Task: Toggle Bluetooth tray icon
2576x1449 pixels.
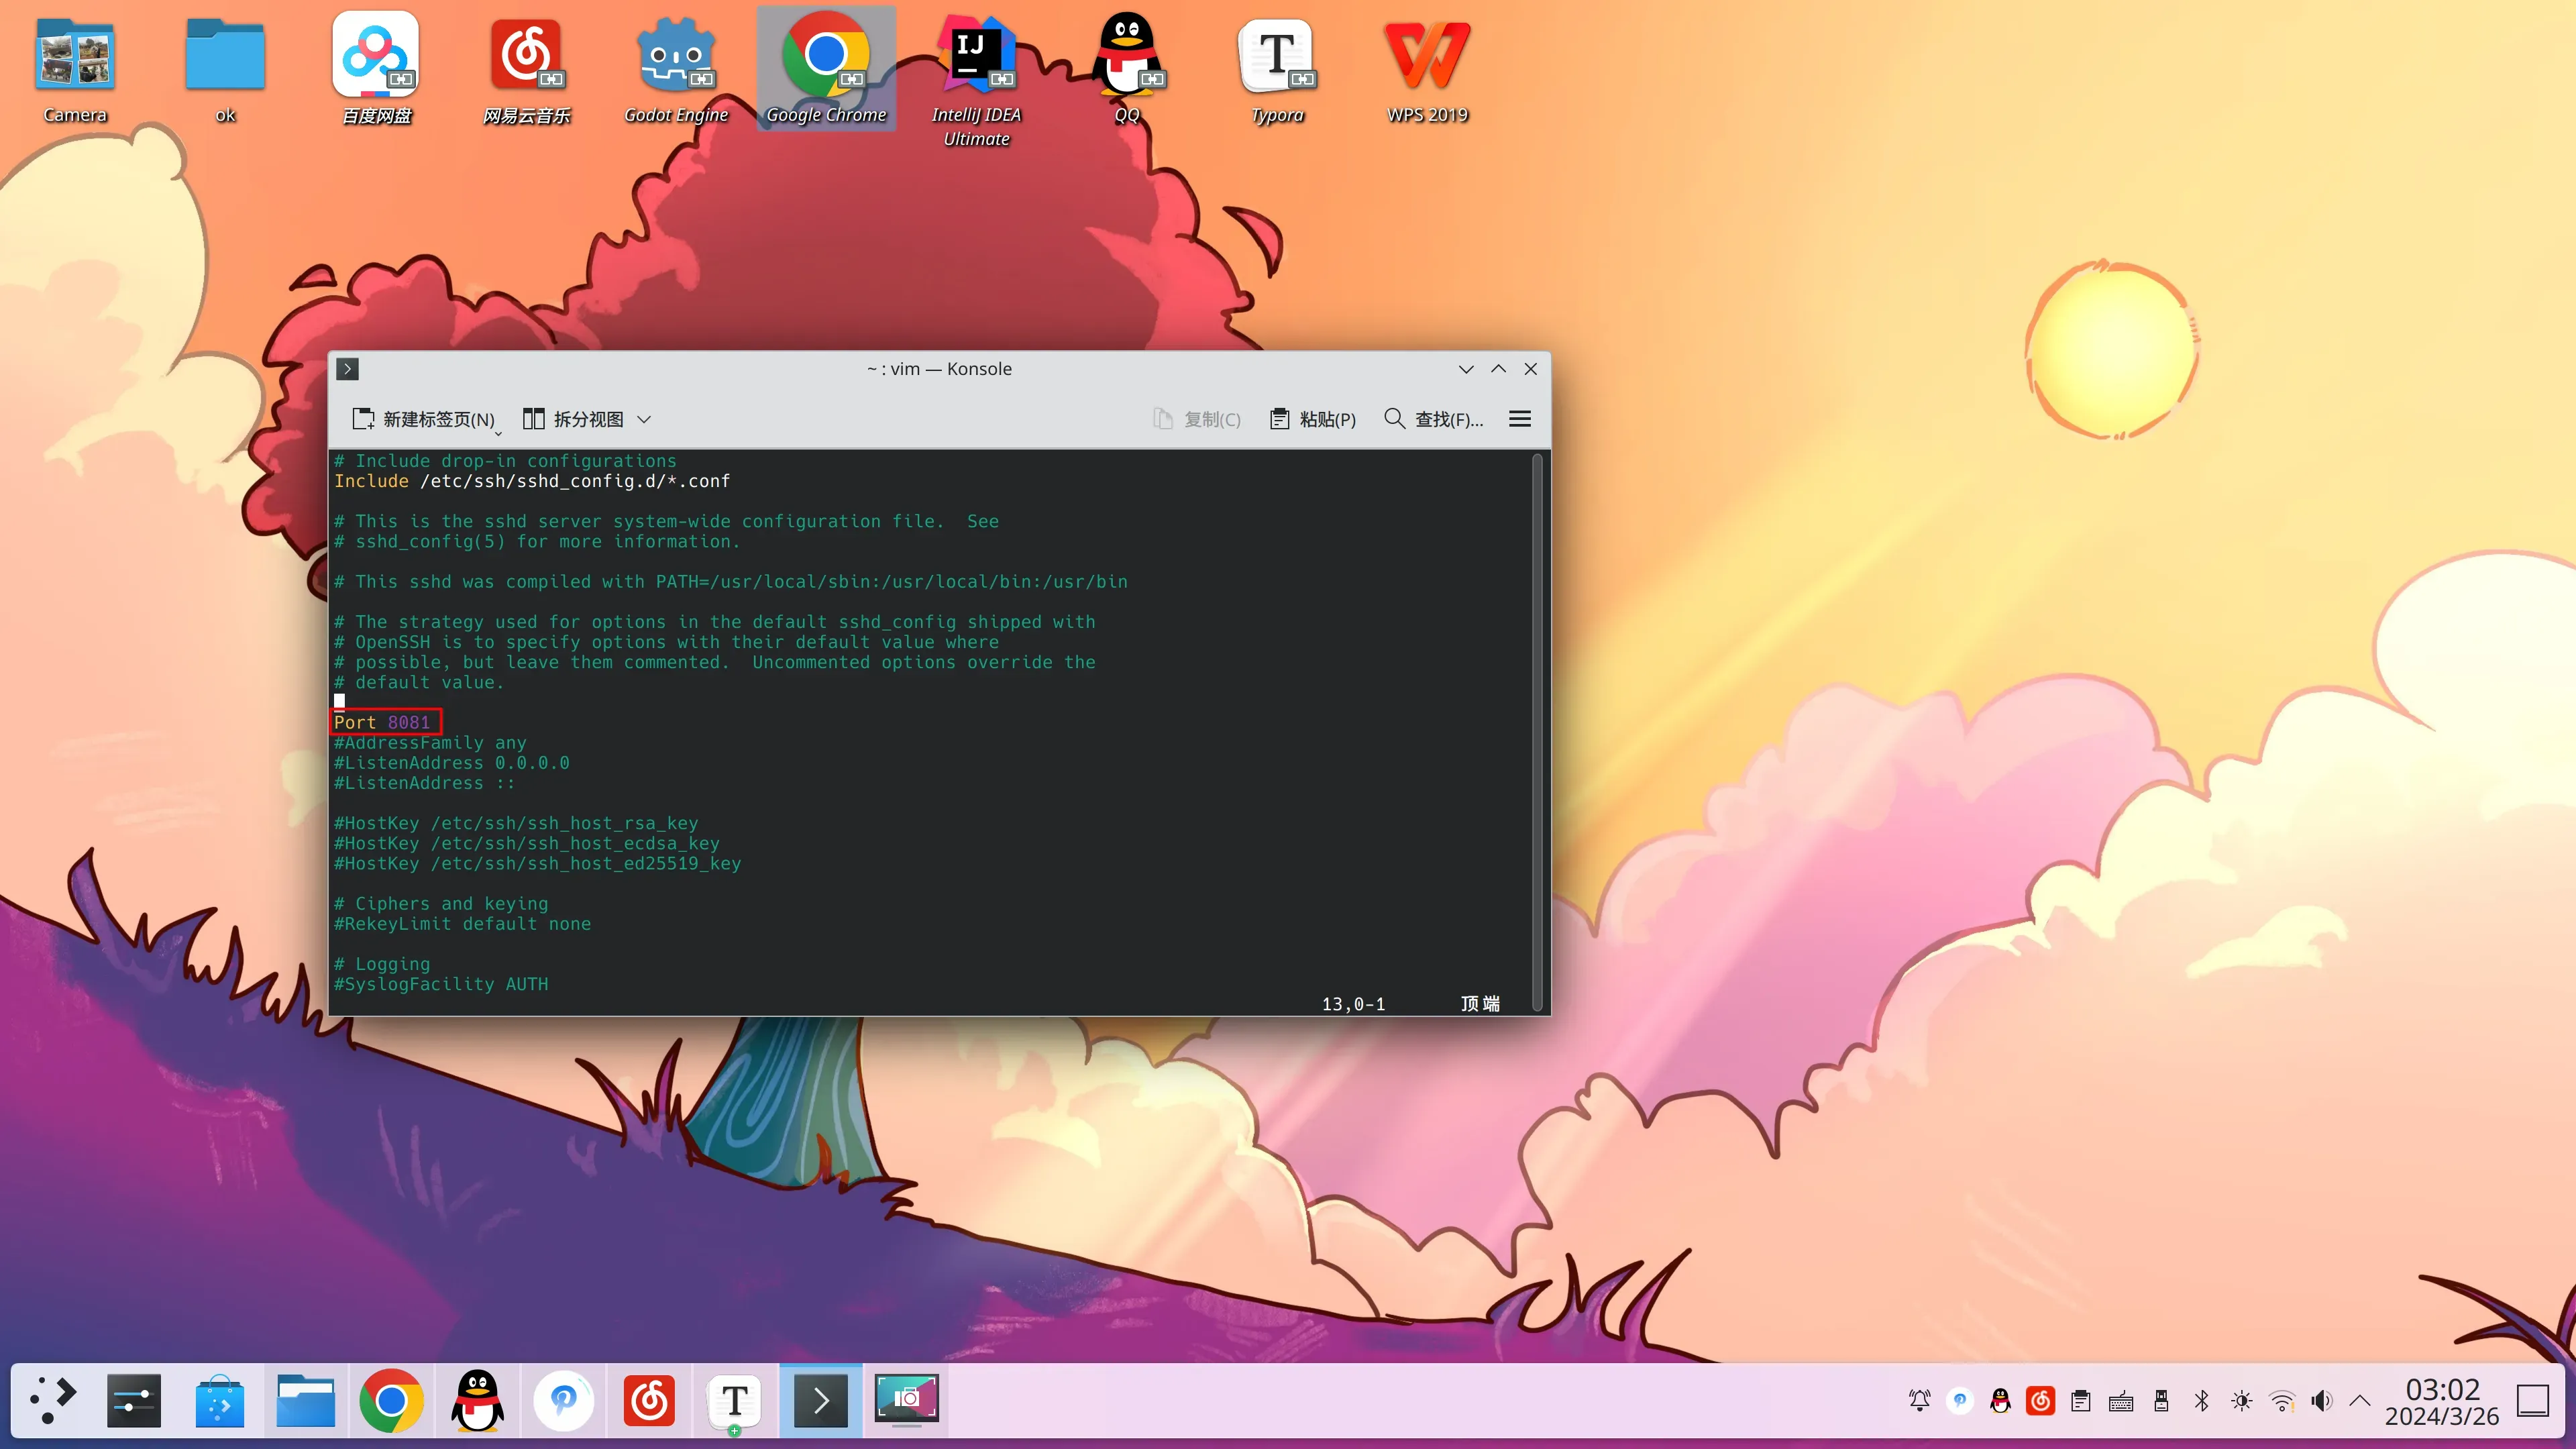Action: tap(2201, 1400)
